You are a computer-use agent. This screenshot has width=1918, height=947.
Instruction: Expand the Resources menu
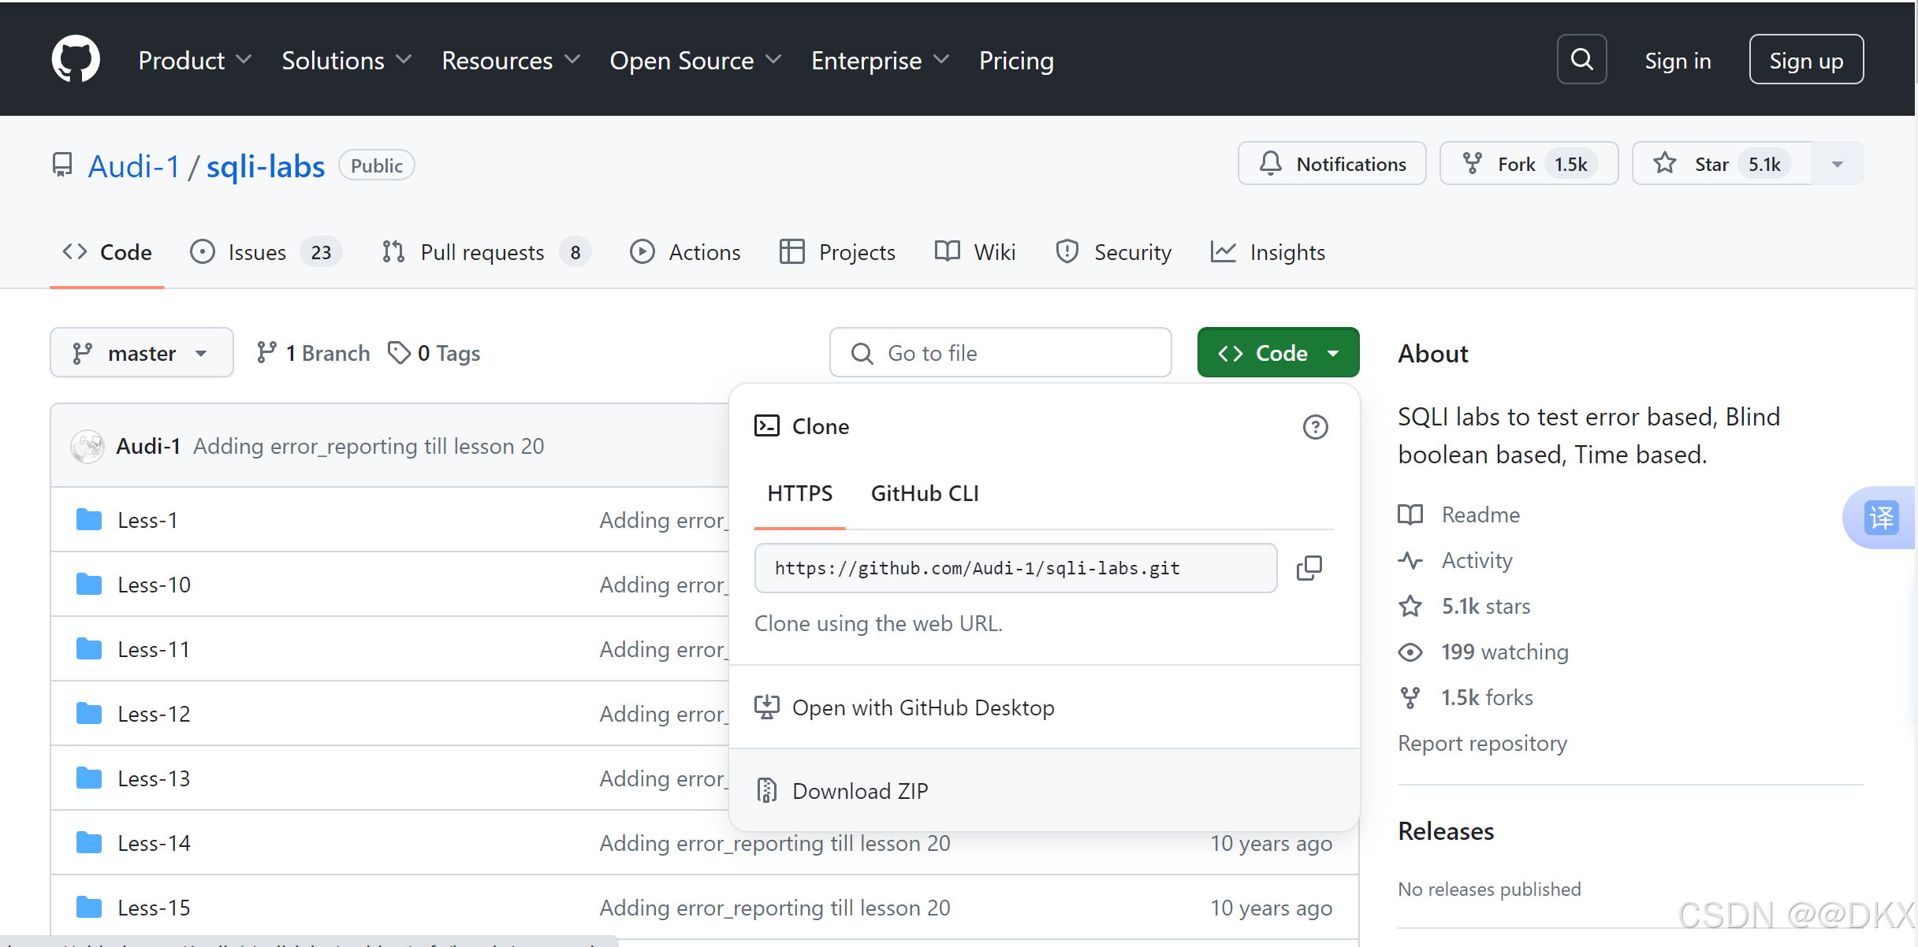coord(511,61)
